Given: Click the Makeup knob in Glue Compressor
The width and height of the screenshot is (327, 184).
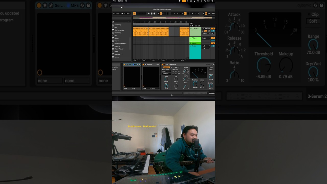Looking at the screenshot, I should point(202,83).
